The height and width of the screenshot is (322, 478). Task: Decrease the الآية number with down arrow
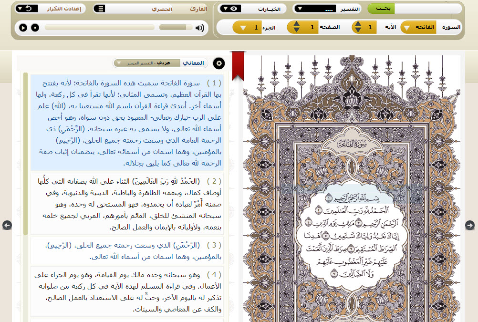coord(358,30)
